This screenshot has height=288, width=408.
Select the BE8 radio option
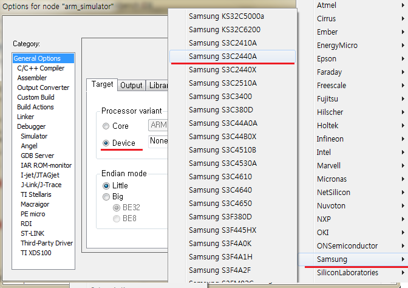coord(117,219)
